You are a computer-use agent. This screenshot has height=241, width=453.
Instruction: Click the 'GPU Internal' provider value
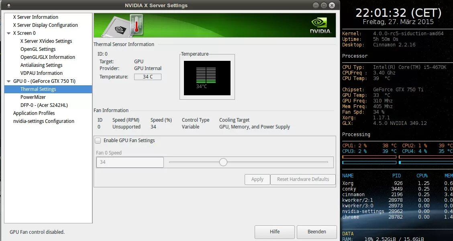pyautogui.click(x=148, y=68)
